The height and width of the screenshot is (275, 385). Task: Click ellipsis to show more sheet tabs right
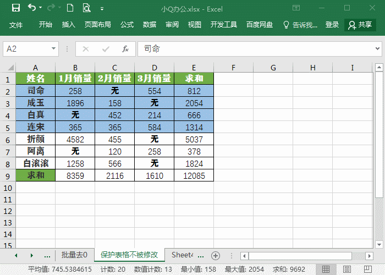tap(201, 256)
